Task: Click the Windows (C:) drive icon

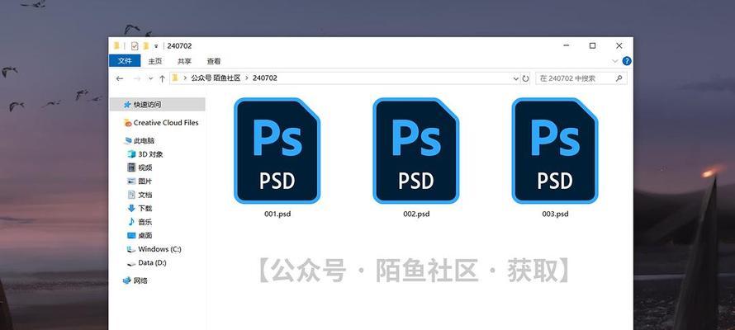Action: click(131, 249)
